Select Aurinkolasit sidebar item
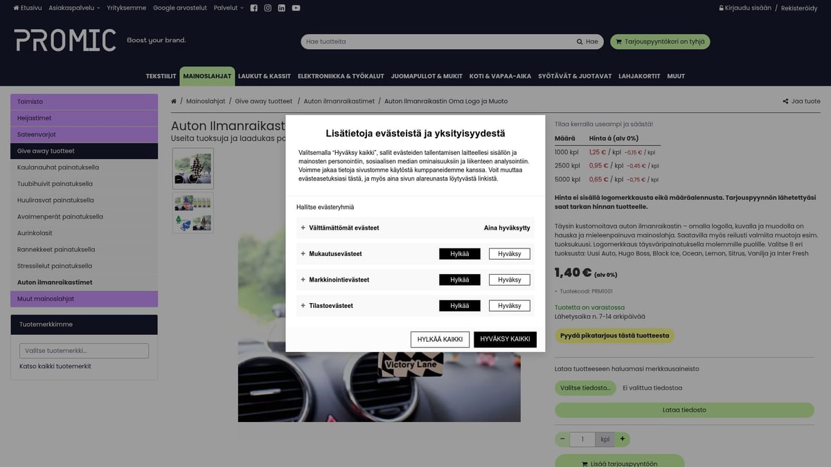The height and width of the screenshot is (467, 831). click(x=84, y=233)
